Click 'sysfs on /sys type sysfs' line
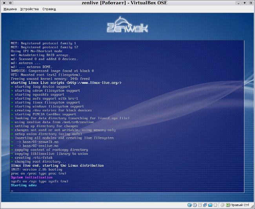The height and width of the screenshot is (209, 255). click(x=39, y=182)
